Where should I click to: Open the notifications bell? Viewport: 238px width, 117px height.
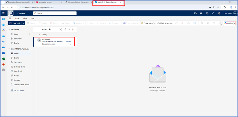coord(213,13)
